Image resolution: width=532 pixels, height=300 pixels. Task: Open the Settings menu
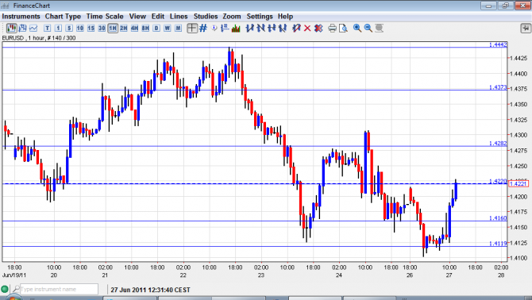coord(260,17)
